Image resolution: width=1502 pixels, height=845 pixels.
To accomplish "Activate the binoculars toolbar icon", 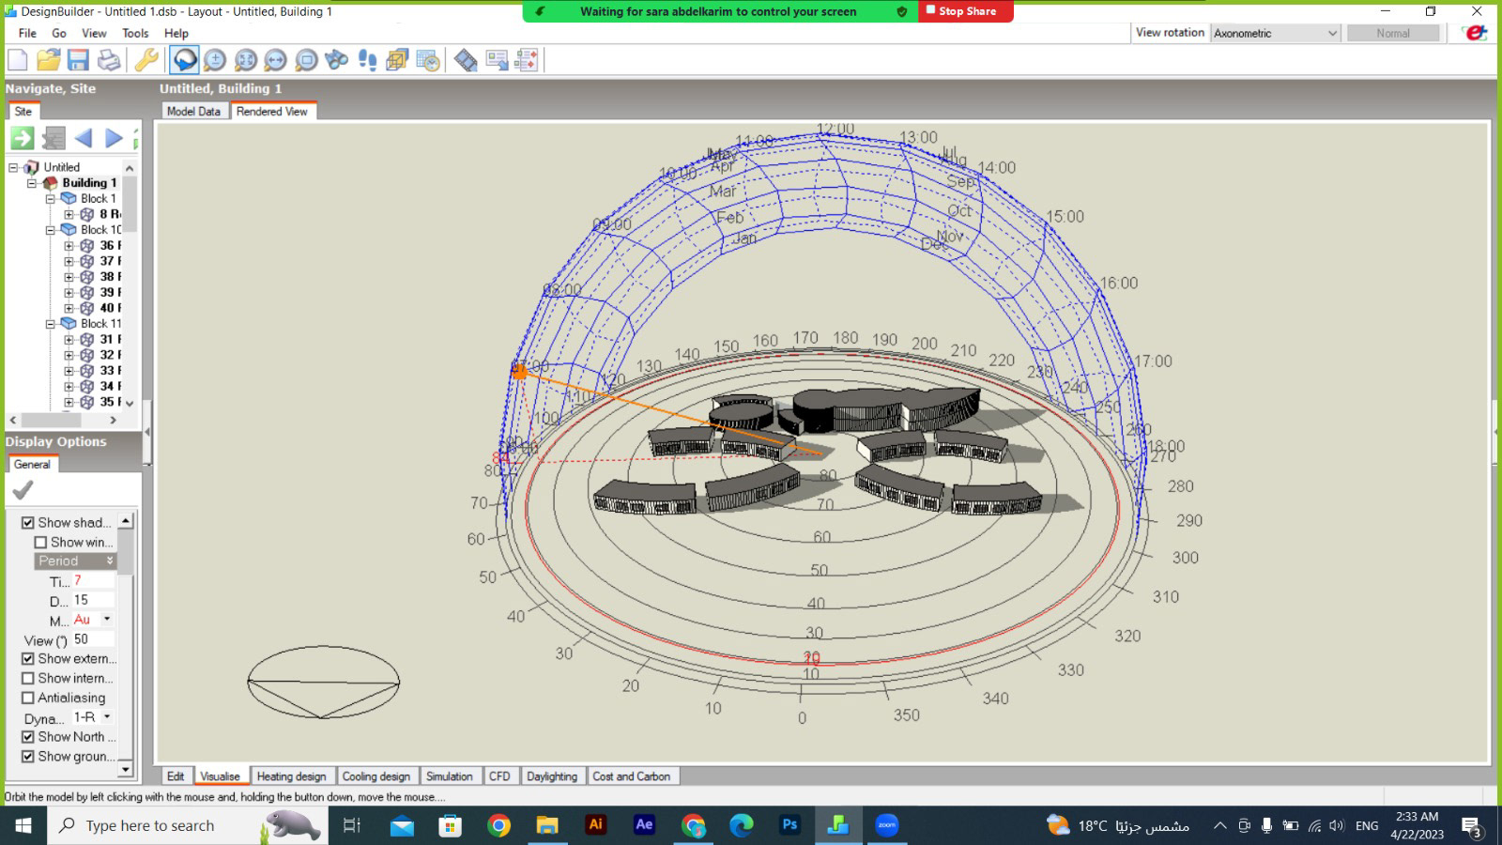I will pos(336,60).
